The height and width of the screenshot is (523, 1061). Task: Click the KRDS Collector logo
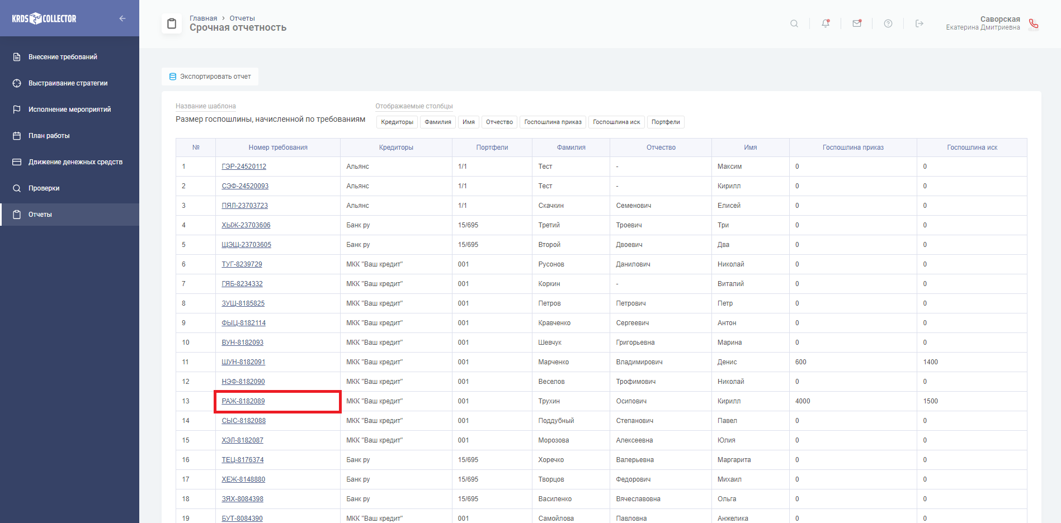pos(44,18)
